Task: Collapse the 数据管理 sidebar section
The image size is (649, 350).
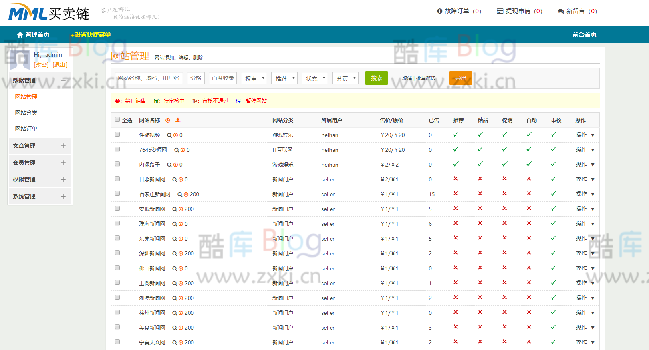Action: click(40, 80)
